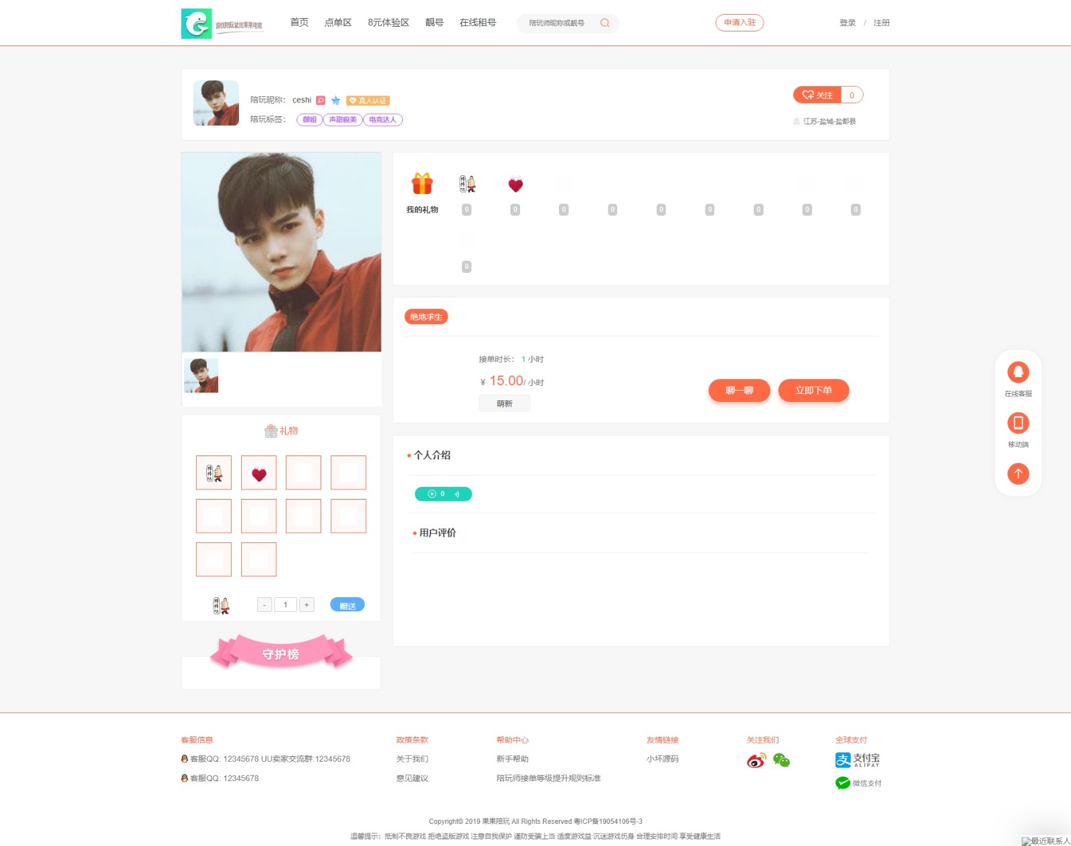Open the WeChat icon under 关注我们
1071x846 pixels.
(781, 760)
